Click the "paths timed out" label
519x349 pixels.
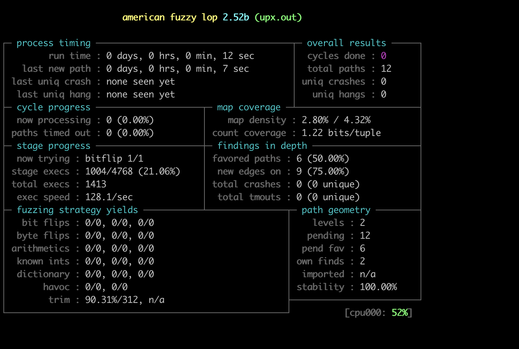click(51, 133)
